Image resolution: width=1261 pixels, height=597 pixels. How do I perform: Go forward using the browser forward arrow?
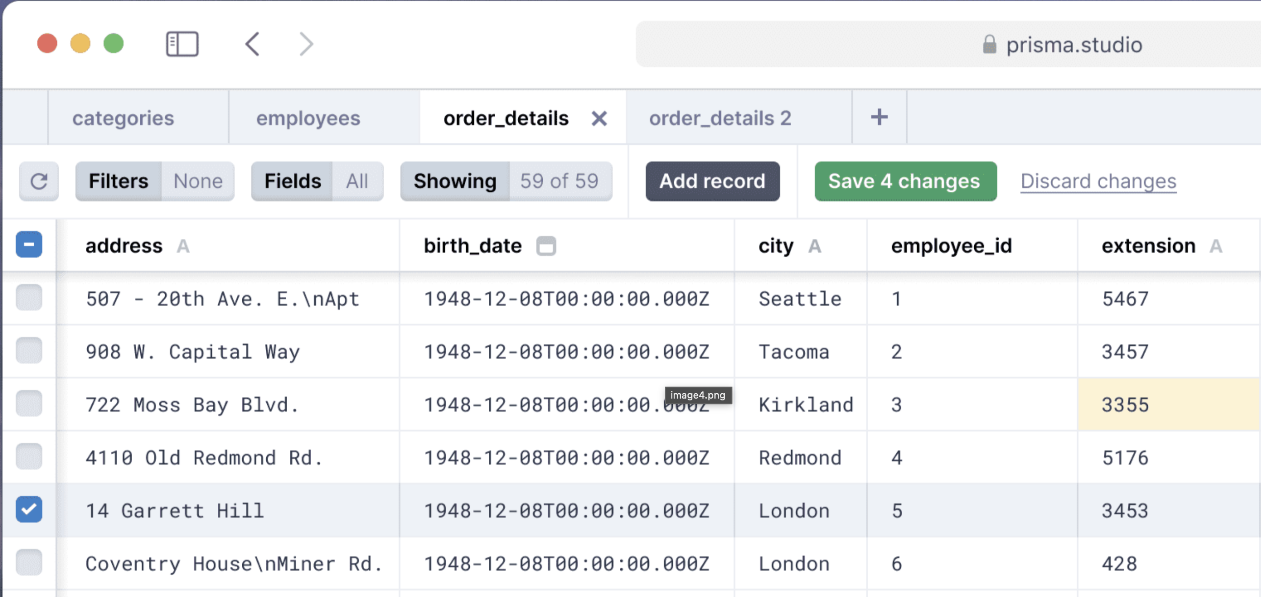pos(306,44)
